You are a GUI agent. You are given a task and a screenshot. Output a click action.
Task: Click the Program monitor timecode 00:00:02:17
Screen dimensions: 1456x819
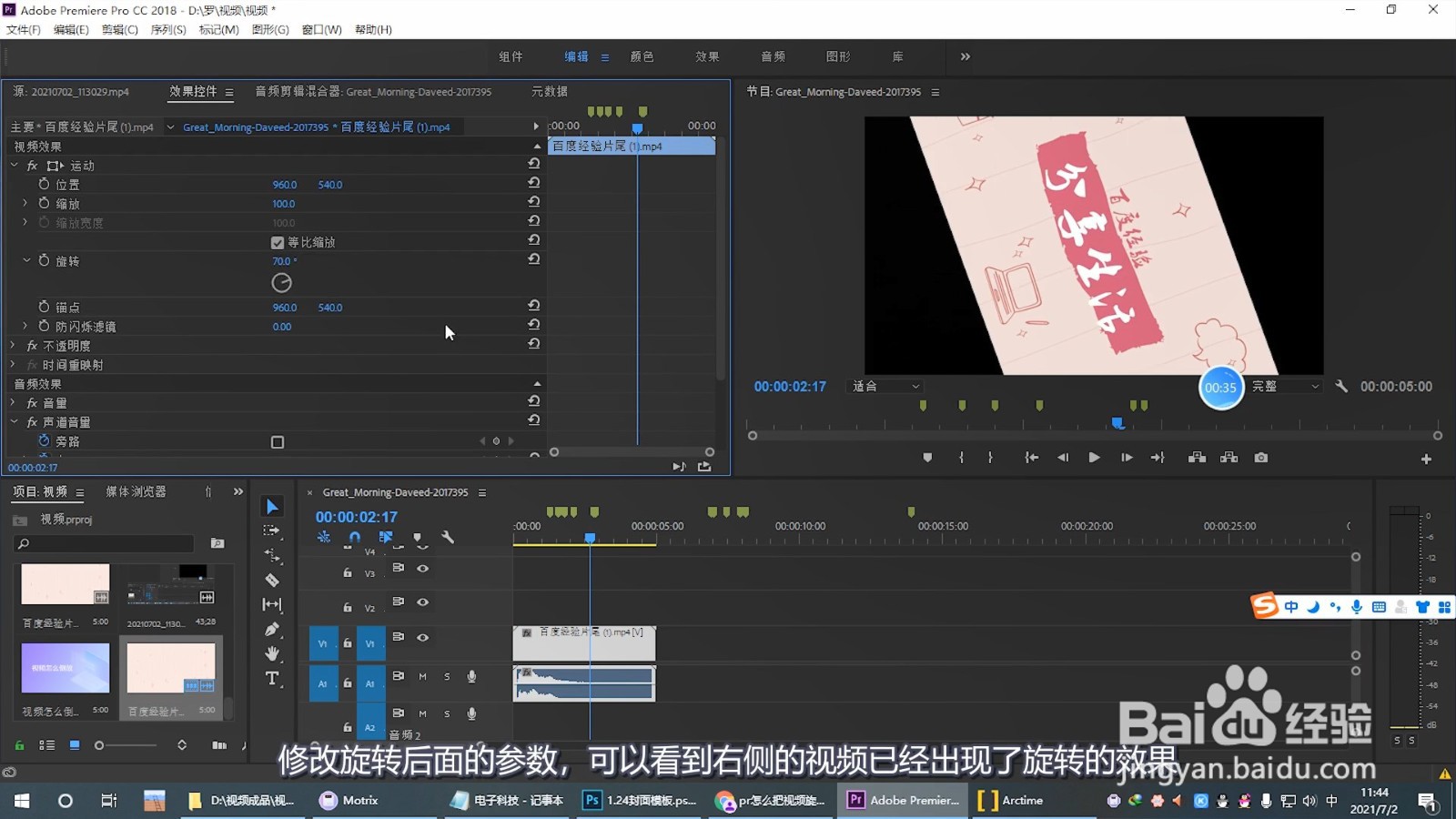tap(790, 387)
